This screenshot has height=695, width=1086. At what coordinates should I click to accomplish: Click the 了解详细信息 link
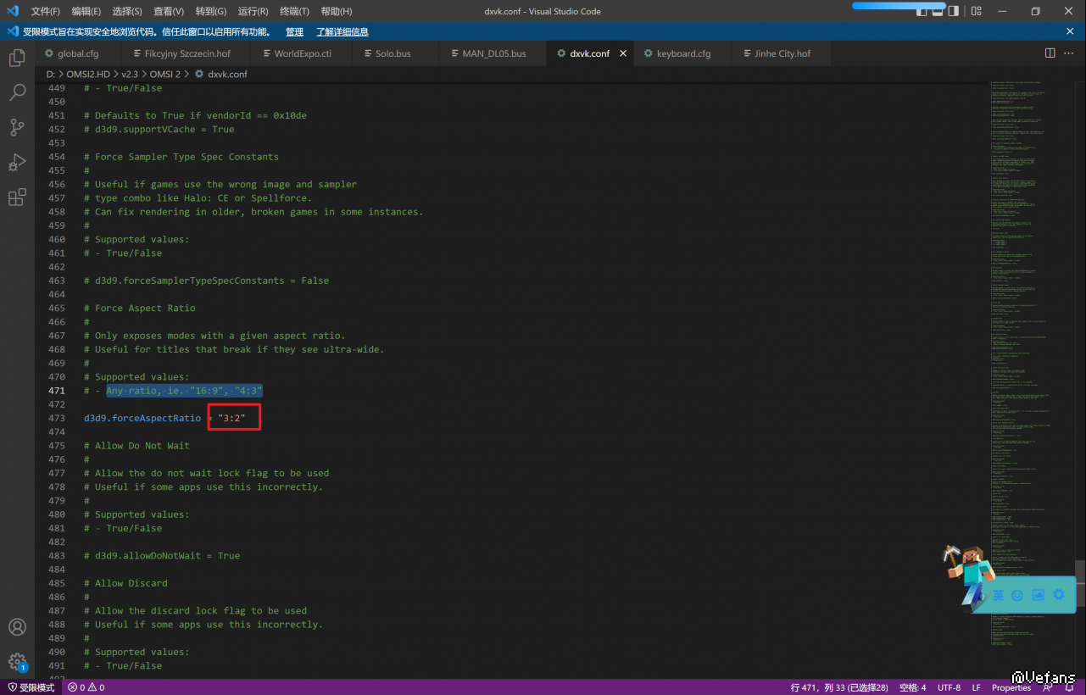tap(342, 32)
